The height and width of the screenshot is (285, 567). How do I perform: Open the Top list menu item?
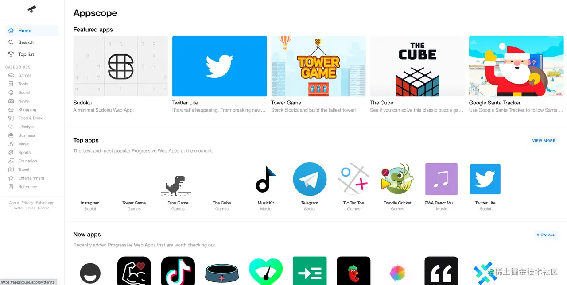(31, 54)
